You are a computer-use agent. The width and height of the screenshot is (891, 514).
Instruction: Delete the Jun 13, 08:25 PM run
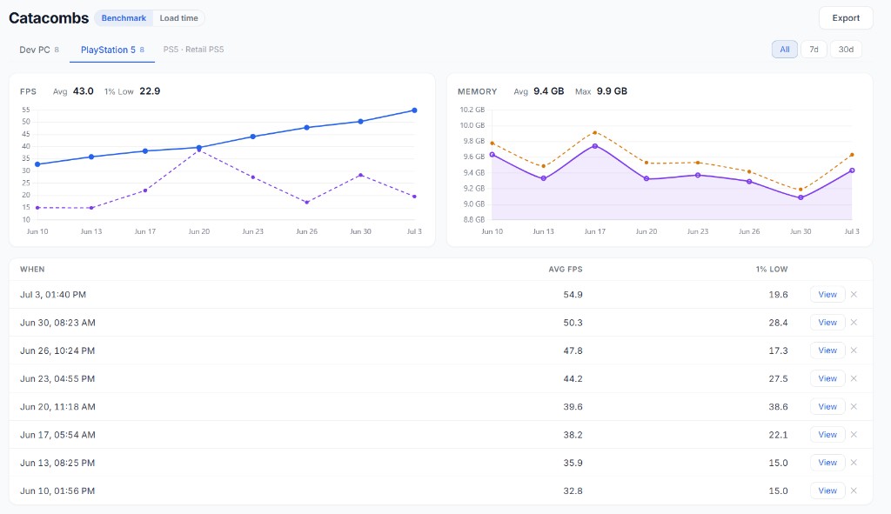pos(854,463)
